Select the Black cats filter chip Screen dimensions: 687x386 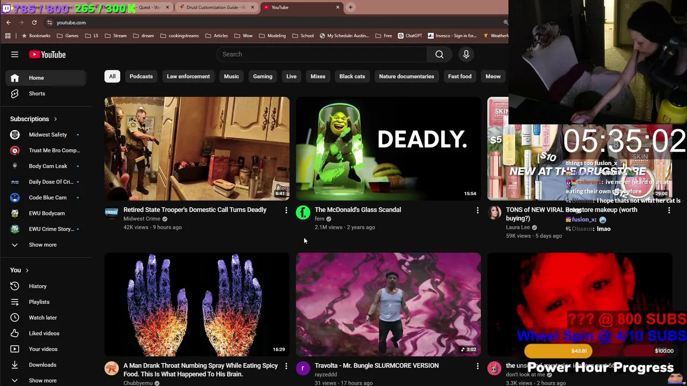[352, 76]
